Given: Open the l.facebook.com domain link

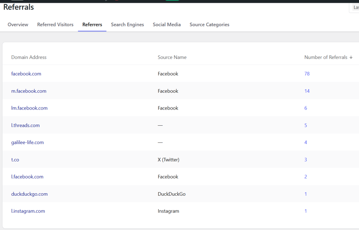Looking at the screenshot, I should tap(27, 176).
